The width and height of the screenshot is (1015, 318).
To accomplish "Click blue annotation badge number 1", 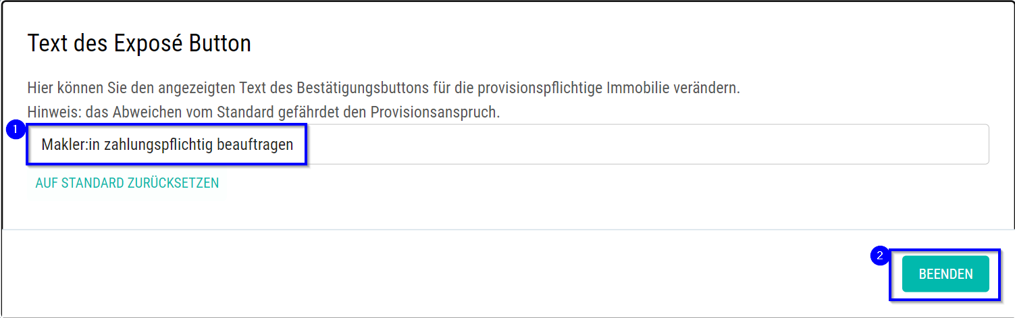I will pos(16,130).
